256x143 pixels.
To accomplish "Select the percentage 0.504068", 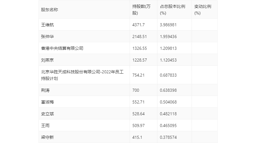I will 168,102.
